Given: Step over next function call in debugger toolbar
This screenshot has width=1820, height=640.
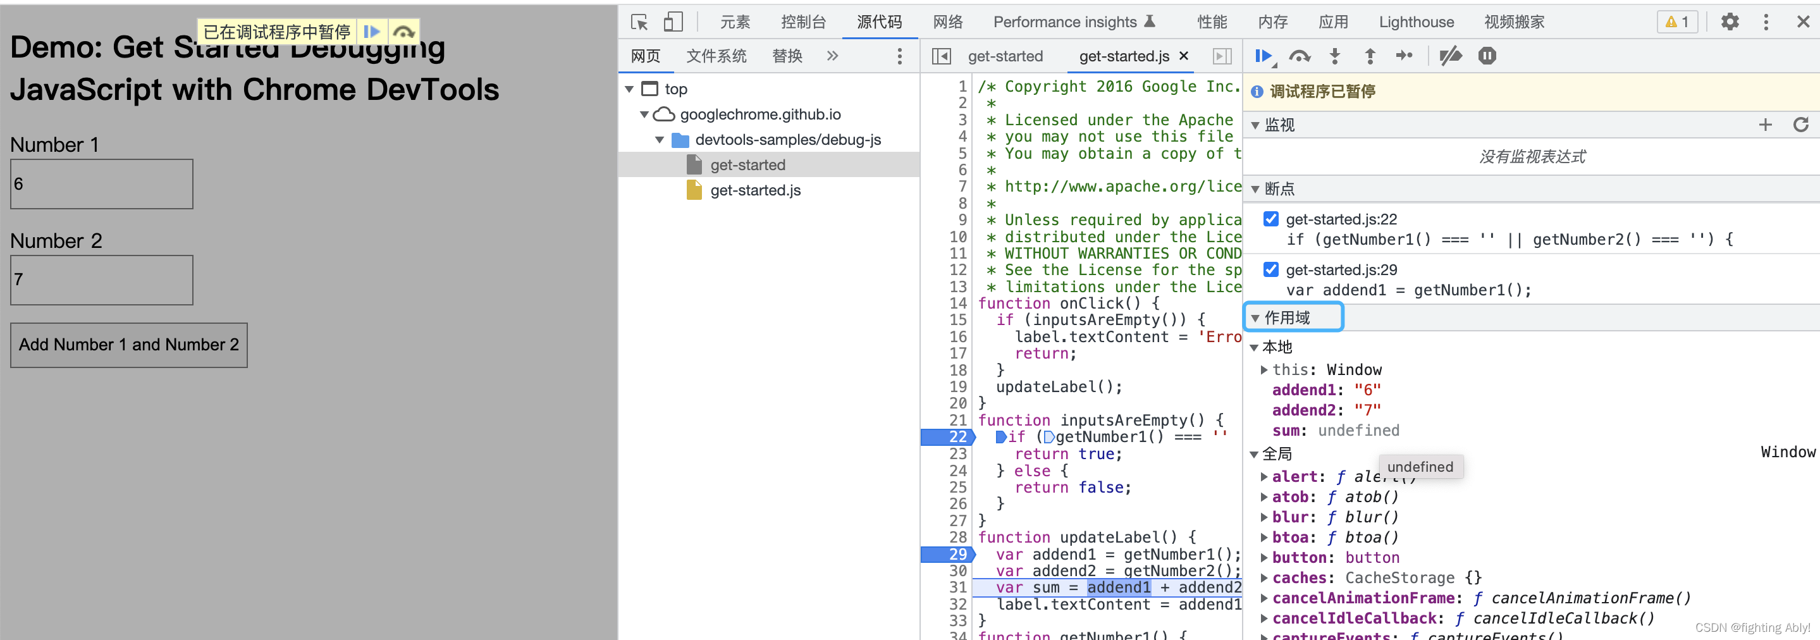Looking at the screenshot, I should 1300,56.
